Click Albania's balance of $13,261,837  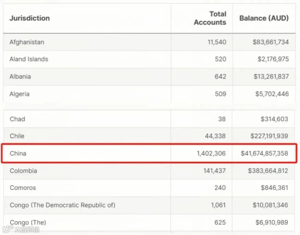pyautogui.click(x=271, y=77)
